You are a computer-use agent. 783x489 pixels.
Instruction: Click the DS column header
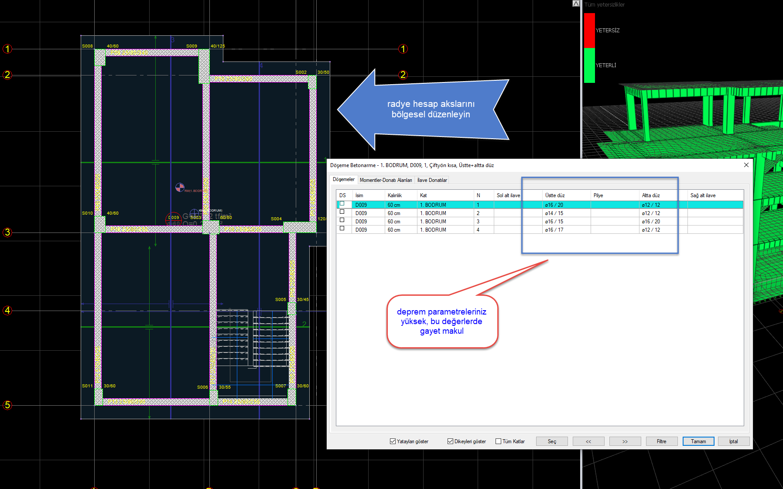tap(344, 195)
